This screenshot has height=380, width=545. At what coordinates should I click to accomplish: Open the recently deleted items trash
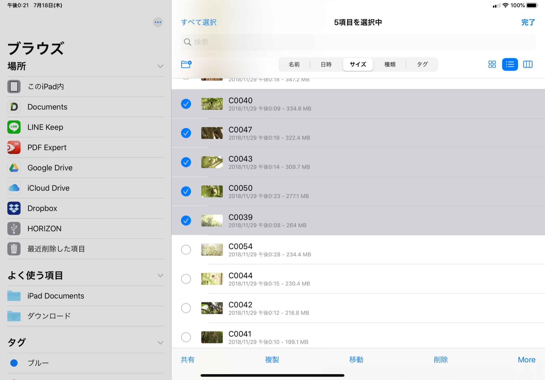tap(56, 249)
